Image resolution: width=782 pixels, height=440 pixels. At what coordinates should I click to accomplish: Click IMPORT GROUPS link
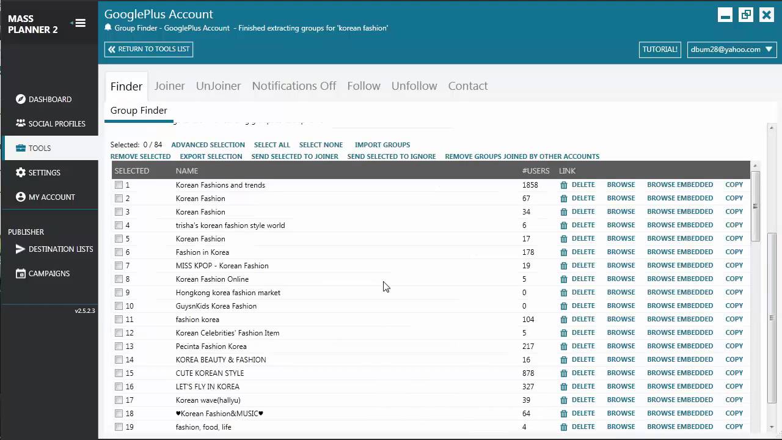382,145
